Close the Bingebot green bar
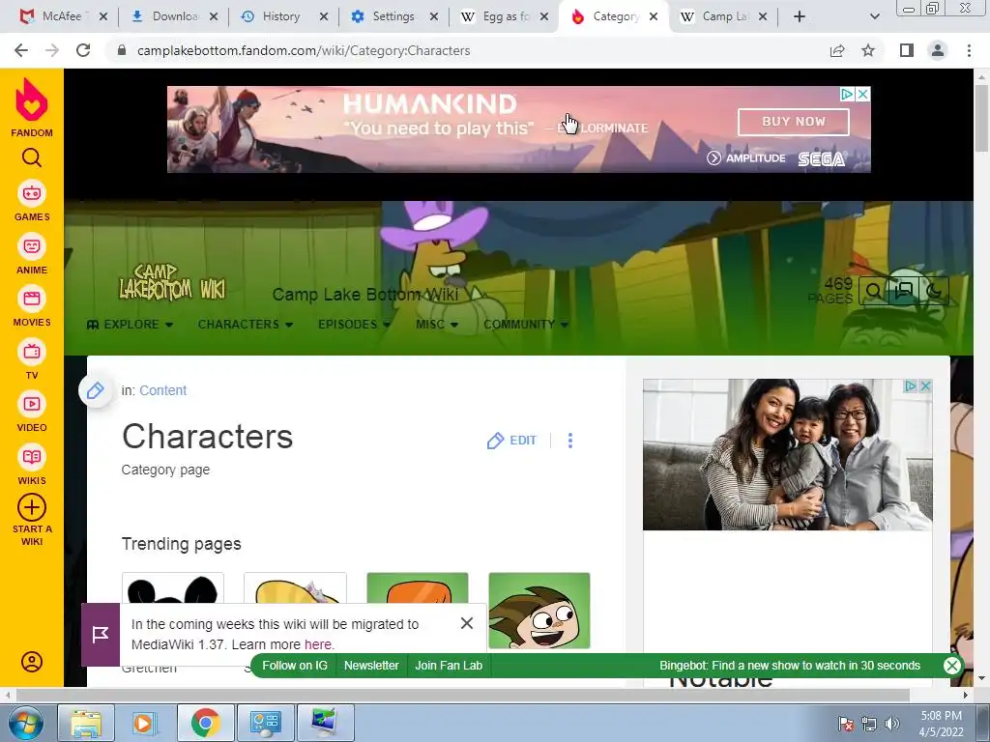Screen dimensions: 990x742 [x=951, y=665]
